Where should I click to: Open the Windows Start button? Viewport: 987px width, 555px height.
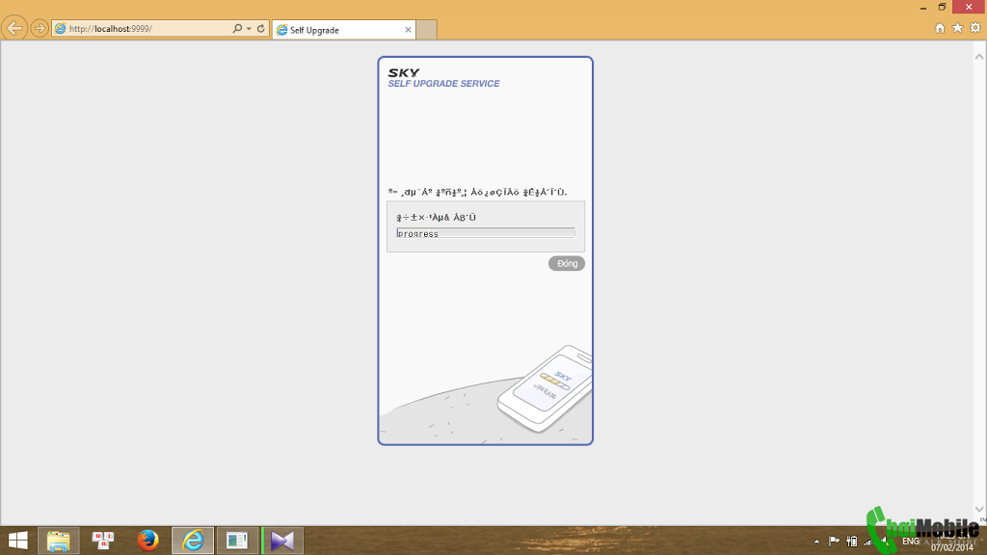(x=17, y=541)
